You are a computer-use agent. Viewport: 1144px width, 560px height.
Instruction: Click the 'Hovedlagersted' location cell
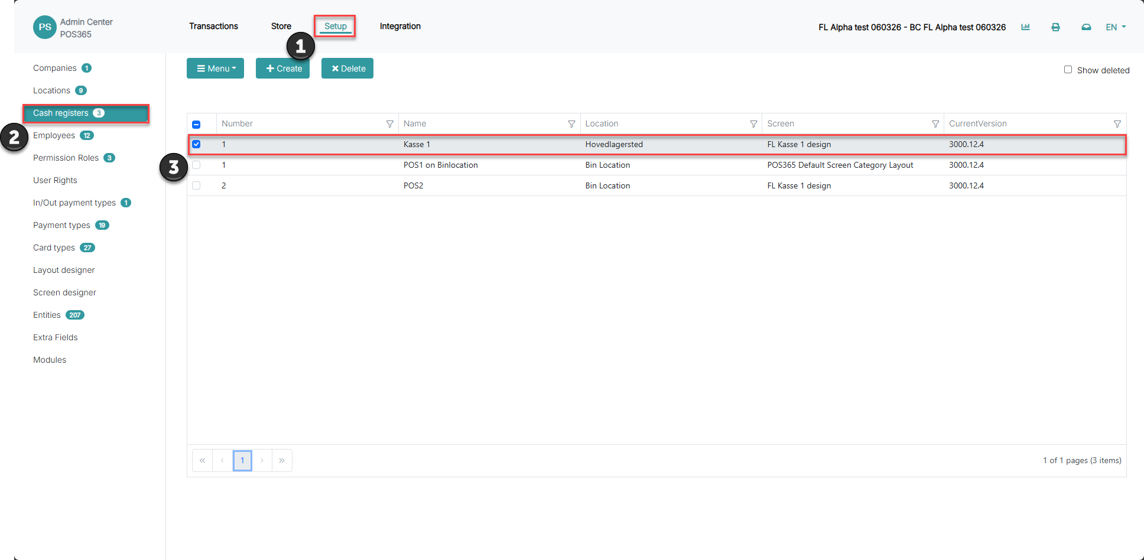coord(614,144)
